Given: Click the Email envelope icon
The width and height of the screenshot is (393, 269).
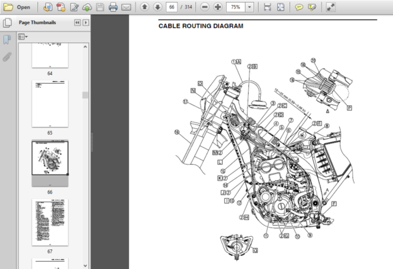Looking at the screenshot, I should (x=126, y=7).
